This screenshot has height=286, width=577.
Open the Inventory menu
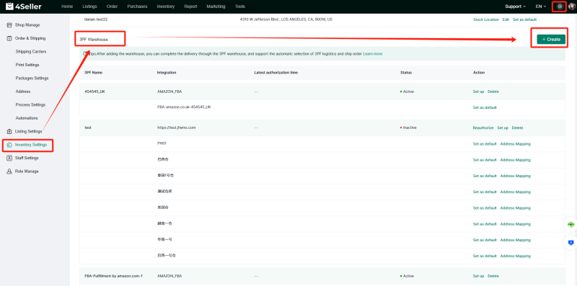point(166,6)
